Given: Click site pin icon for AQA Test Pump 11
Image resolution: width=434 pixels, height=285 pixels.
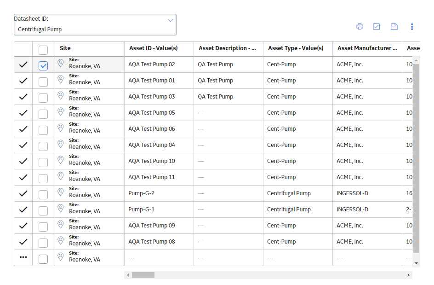Looking at the screenshot, I should click(61, 176).
